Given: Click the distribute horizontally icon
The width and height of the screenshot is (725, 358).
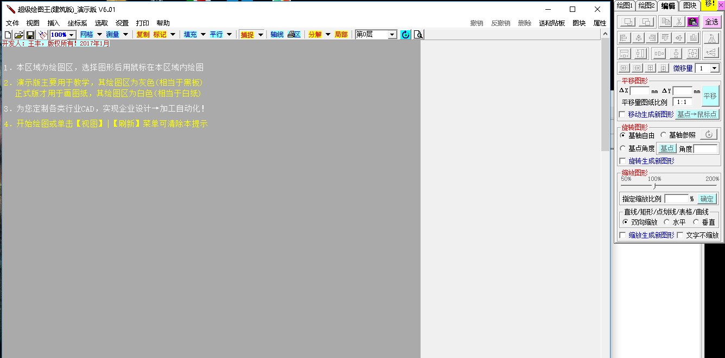Looking at the screenshot, I should click(x=659, y=54).
